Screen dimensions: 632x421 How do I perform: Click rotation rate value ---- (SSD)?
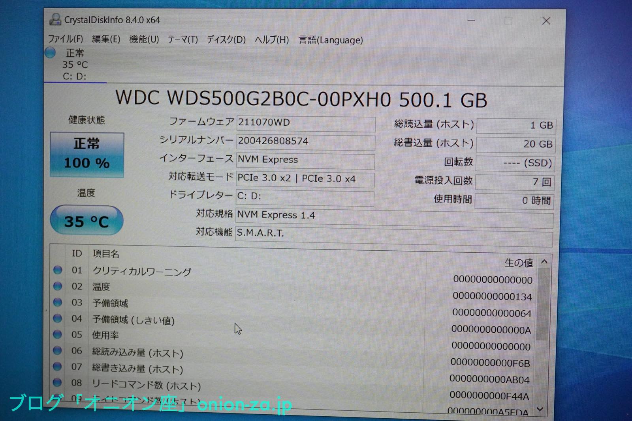click(x=515, y=163)
